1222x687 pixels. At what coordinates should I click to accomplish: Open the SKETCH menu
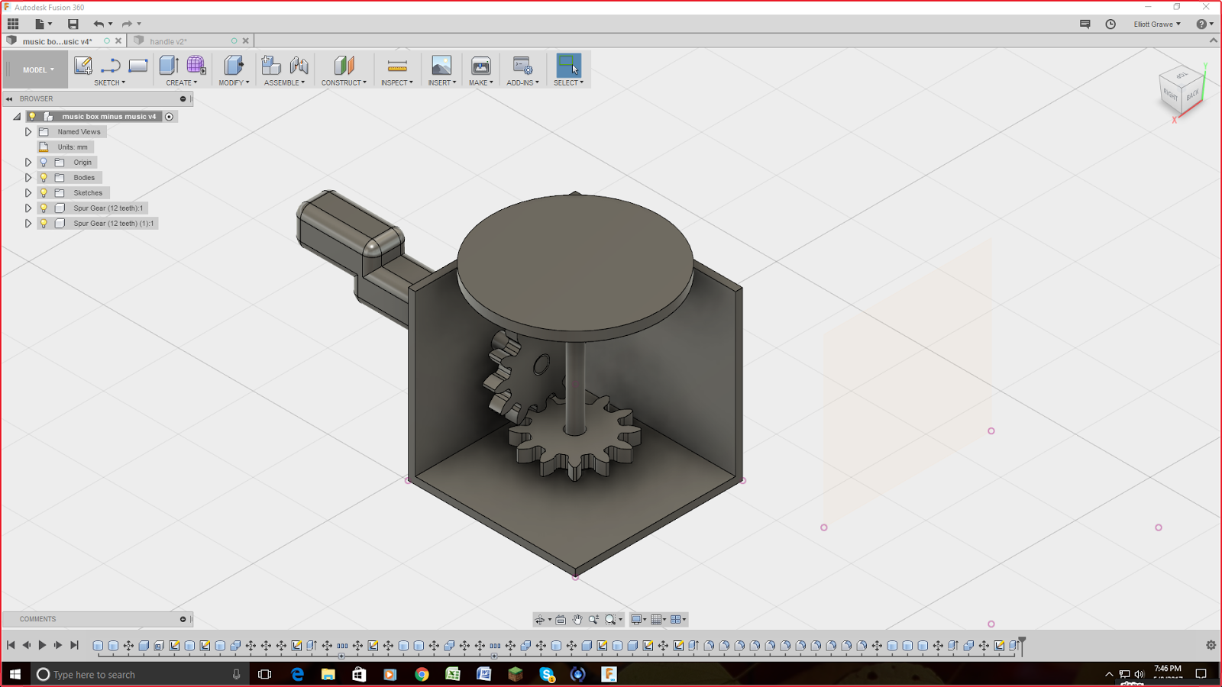(110, 82)
